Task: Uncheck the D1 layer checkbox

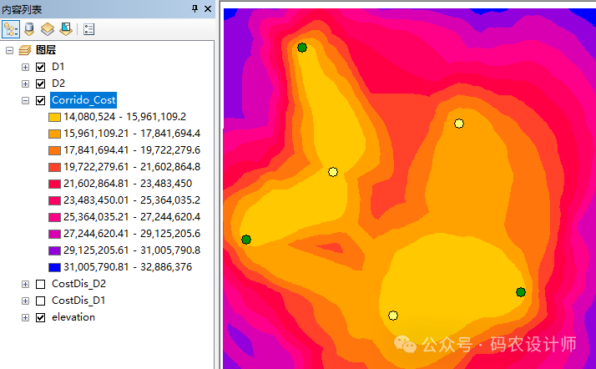Action: coord(40,67)
